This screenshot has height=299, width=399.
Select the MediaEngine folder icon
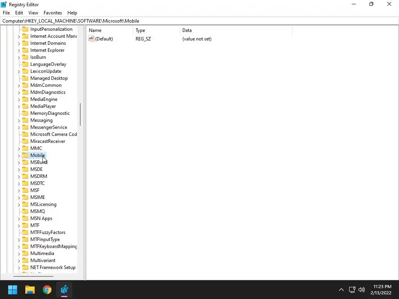click(25, 99)
